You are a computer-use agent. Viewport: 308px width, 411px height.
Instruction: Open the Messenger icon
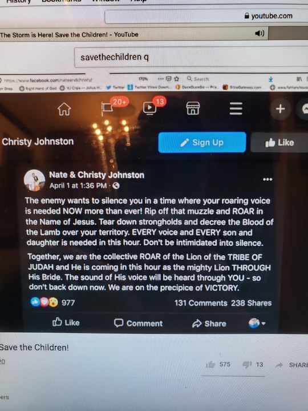coord(304,108)
